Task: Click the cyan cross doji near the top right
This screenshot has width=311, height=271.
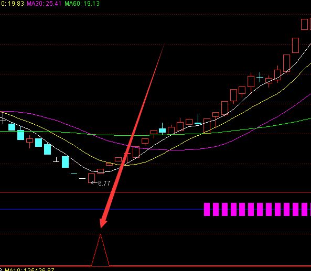Action: [x=260, y=77]
